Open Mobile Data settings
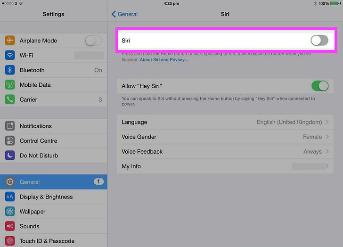 coord(54,85)
